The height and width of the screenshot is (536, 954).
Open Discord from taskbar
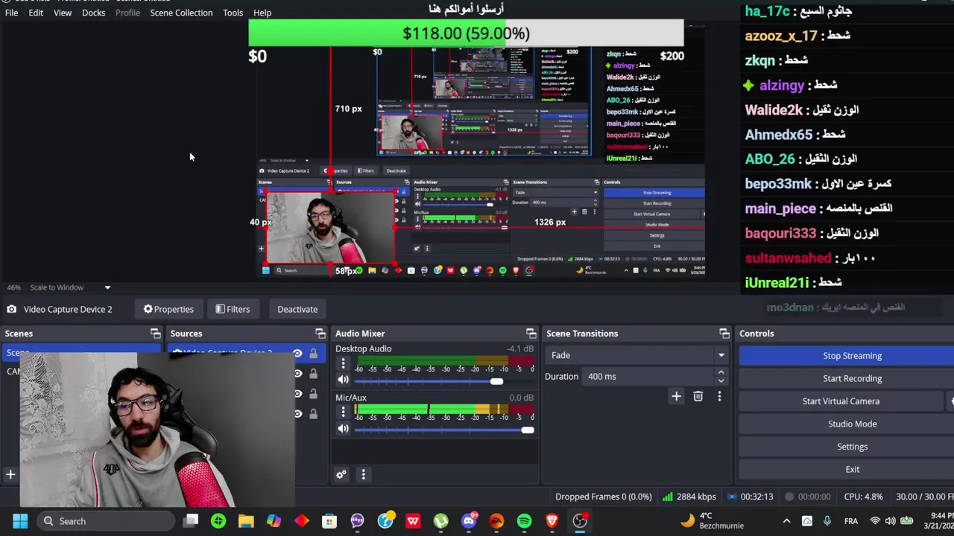(x=469, y=521)
